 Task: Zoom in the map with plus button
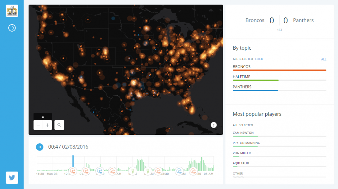(x=48, y=125)
